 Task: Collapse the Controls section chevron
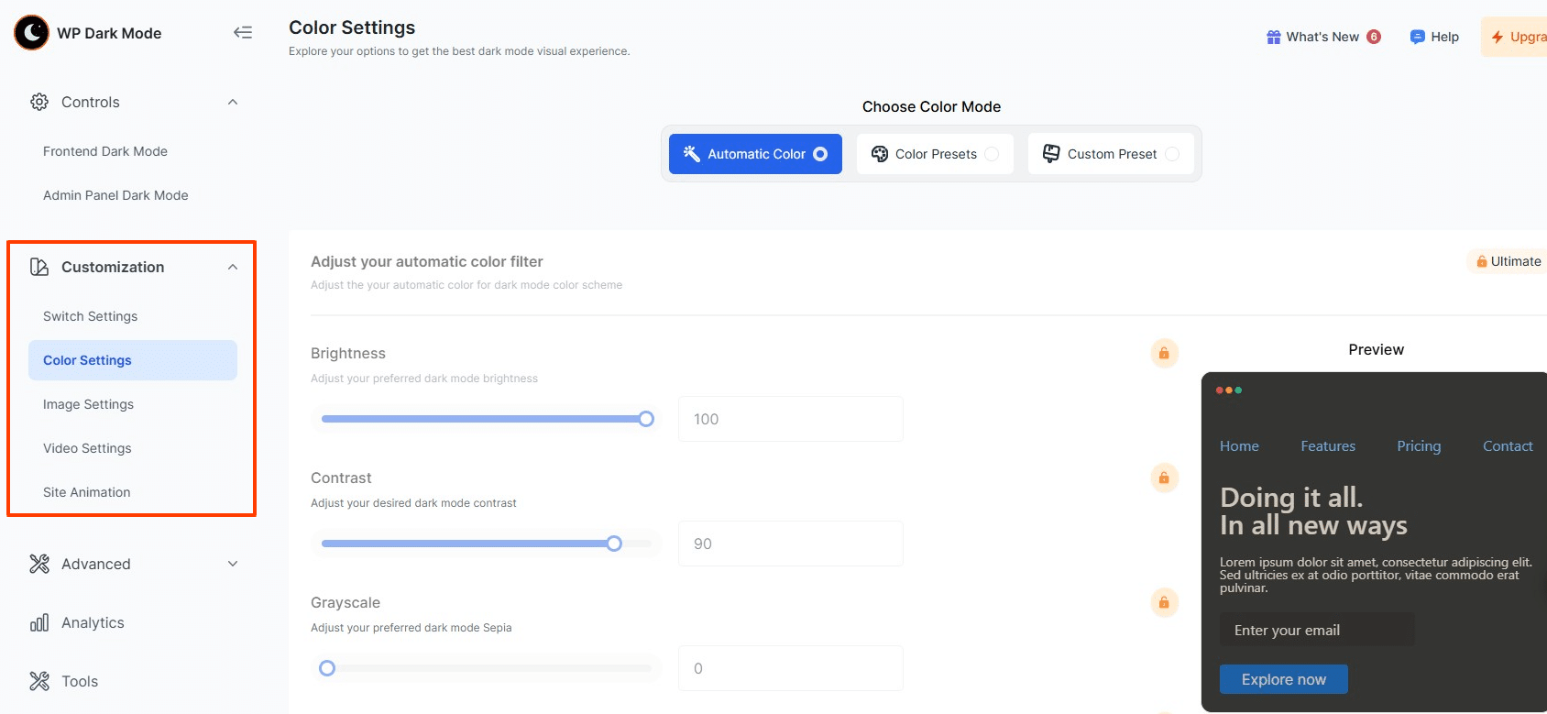point(233,102)
